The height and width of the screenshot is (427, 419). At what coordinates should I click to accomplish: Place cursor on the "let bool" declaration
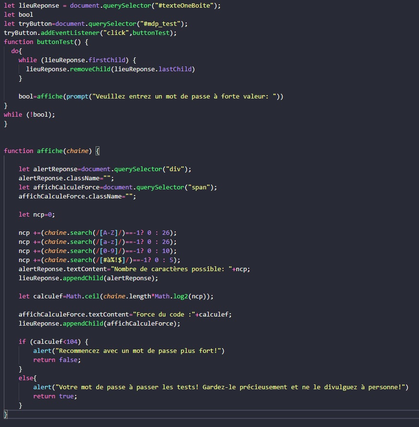[x=18, y=15]
